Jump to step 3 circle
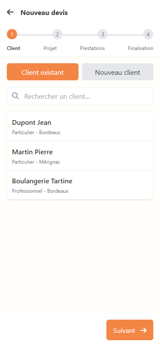Viewport: 160px width, 347px height. (x=103, y=34)
